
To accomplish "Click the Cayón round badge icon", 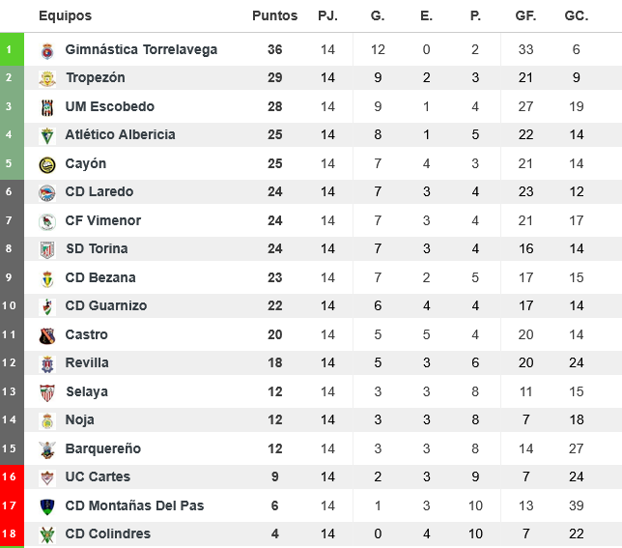I will [46, 164].
